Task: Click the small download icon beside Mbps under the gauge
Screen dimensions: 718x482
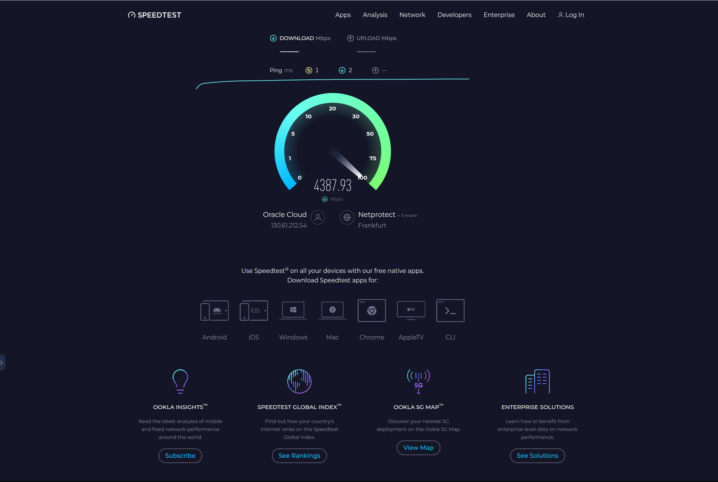Action: tap(325, 199)
